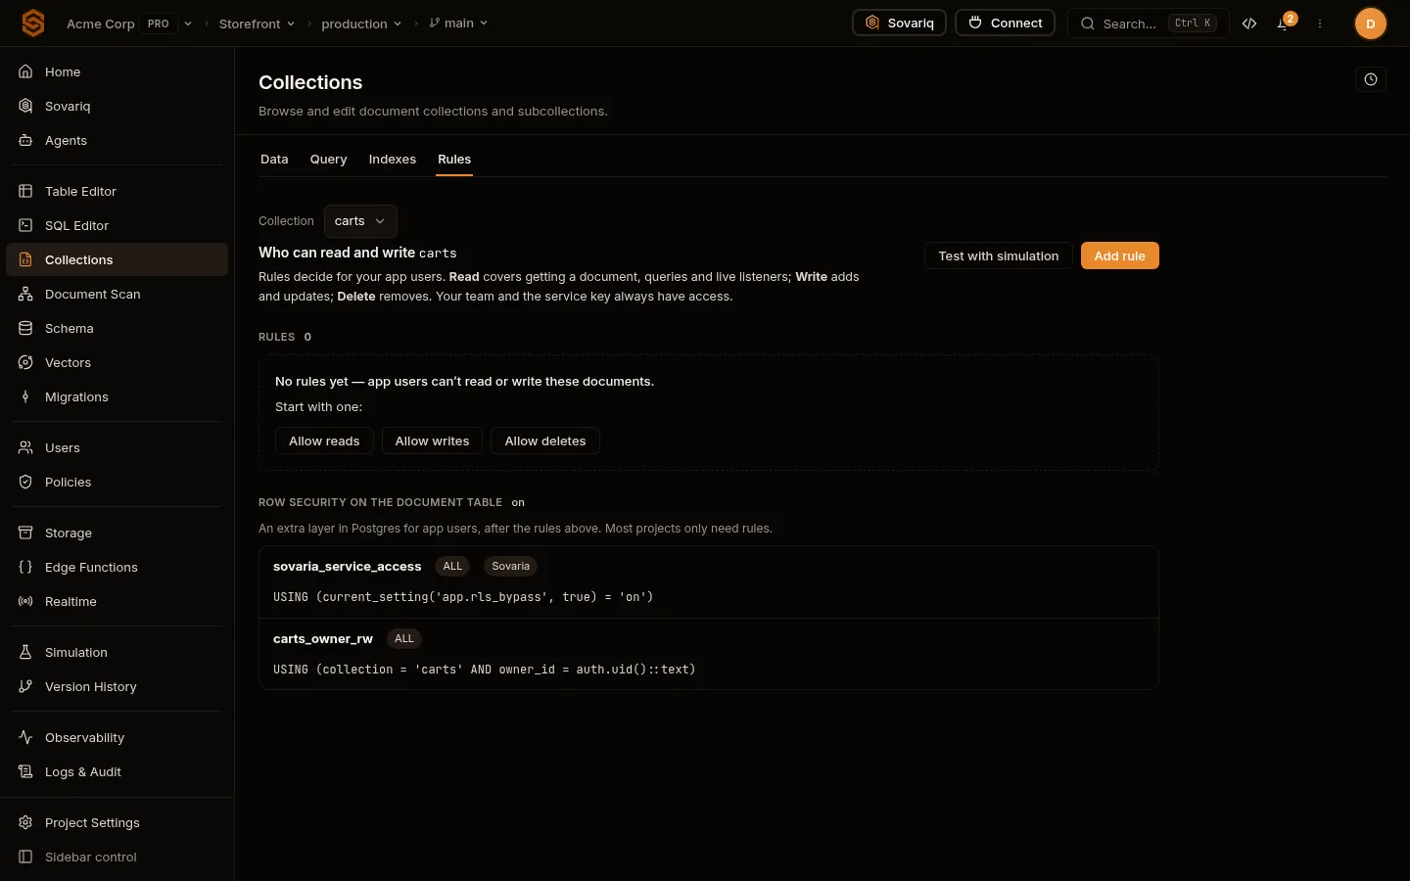Image resolution: width=1410 pixels, height=881 pixels.
Task: Focus the Search field
Action: point(1148,23)
